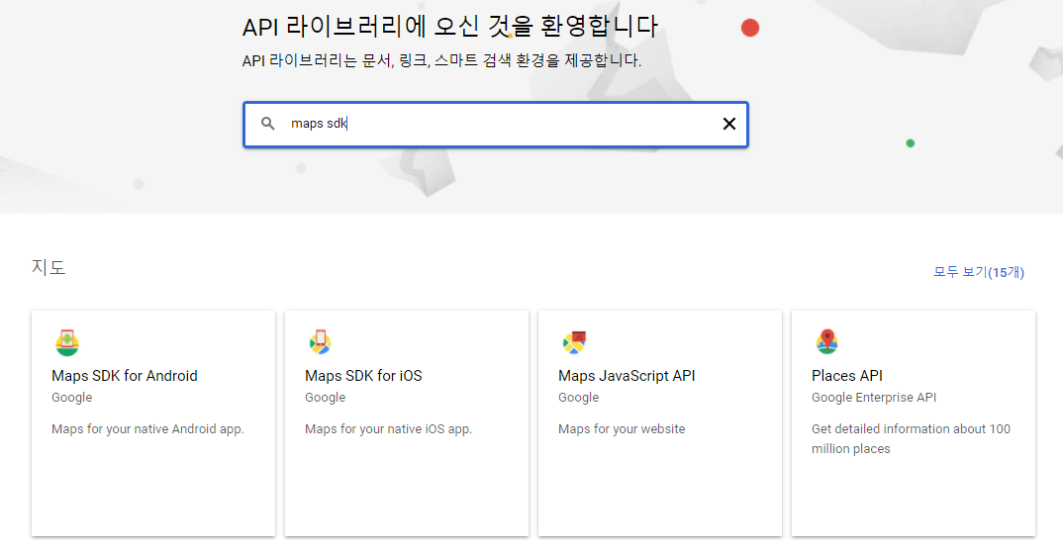Open the 'Maps SDK for iOS' card title
This screenshot has width=1063, height=553.
pyautogui.click(x=363, y=376)
